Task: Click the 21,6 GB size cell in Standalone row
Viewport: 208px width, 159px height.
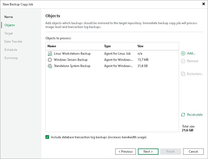Action: pos(143,66)
